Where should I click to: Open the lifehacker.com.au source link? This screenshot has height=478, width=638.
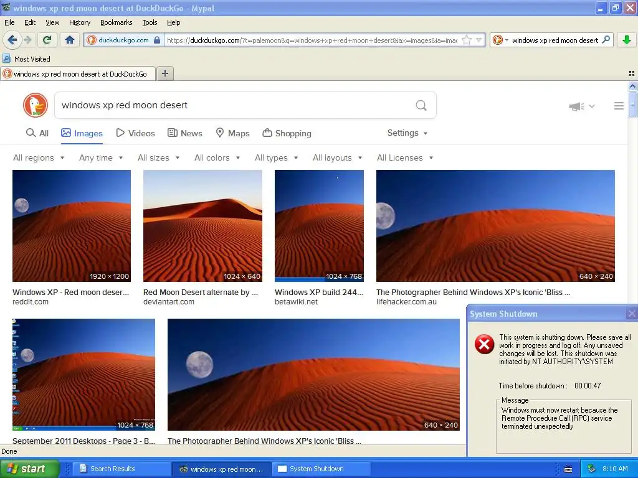[x=406, y=302]
